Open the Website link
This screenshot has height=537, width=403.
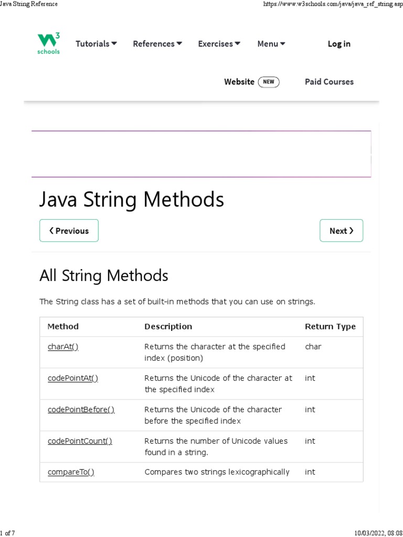click(x=239, y=82)
